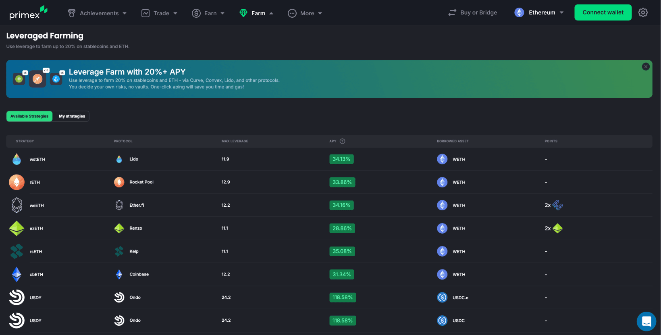Open the support chat widget
Screen dimensions: 661x335
pyautogui.click(x=646, y=321)
